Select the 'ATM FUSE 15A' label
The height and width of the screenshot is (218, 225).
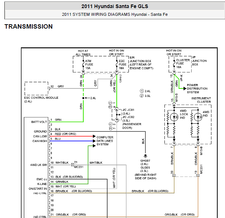click(89, 65)
